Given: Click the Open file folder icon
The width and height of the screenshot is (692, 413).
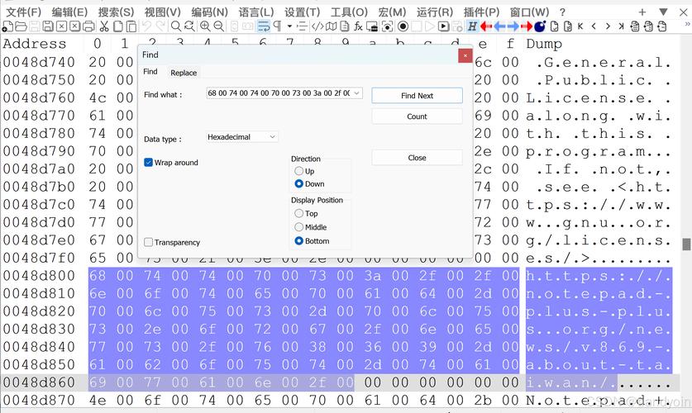Looking at the screenshot, I should [21, 26].
